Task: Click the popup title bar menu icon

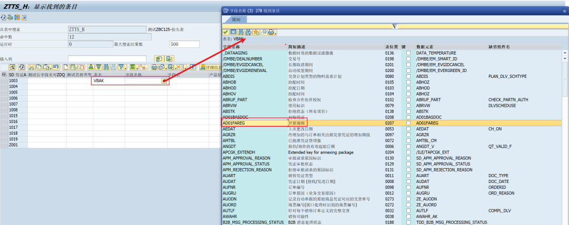Action: click(x=226, y=11)
